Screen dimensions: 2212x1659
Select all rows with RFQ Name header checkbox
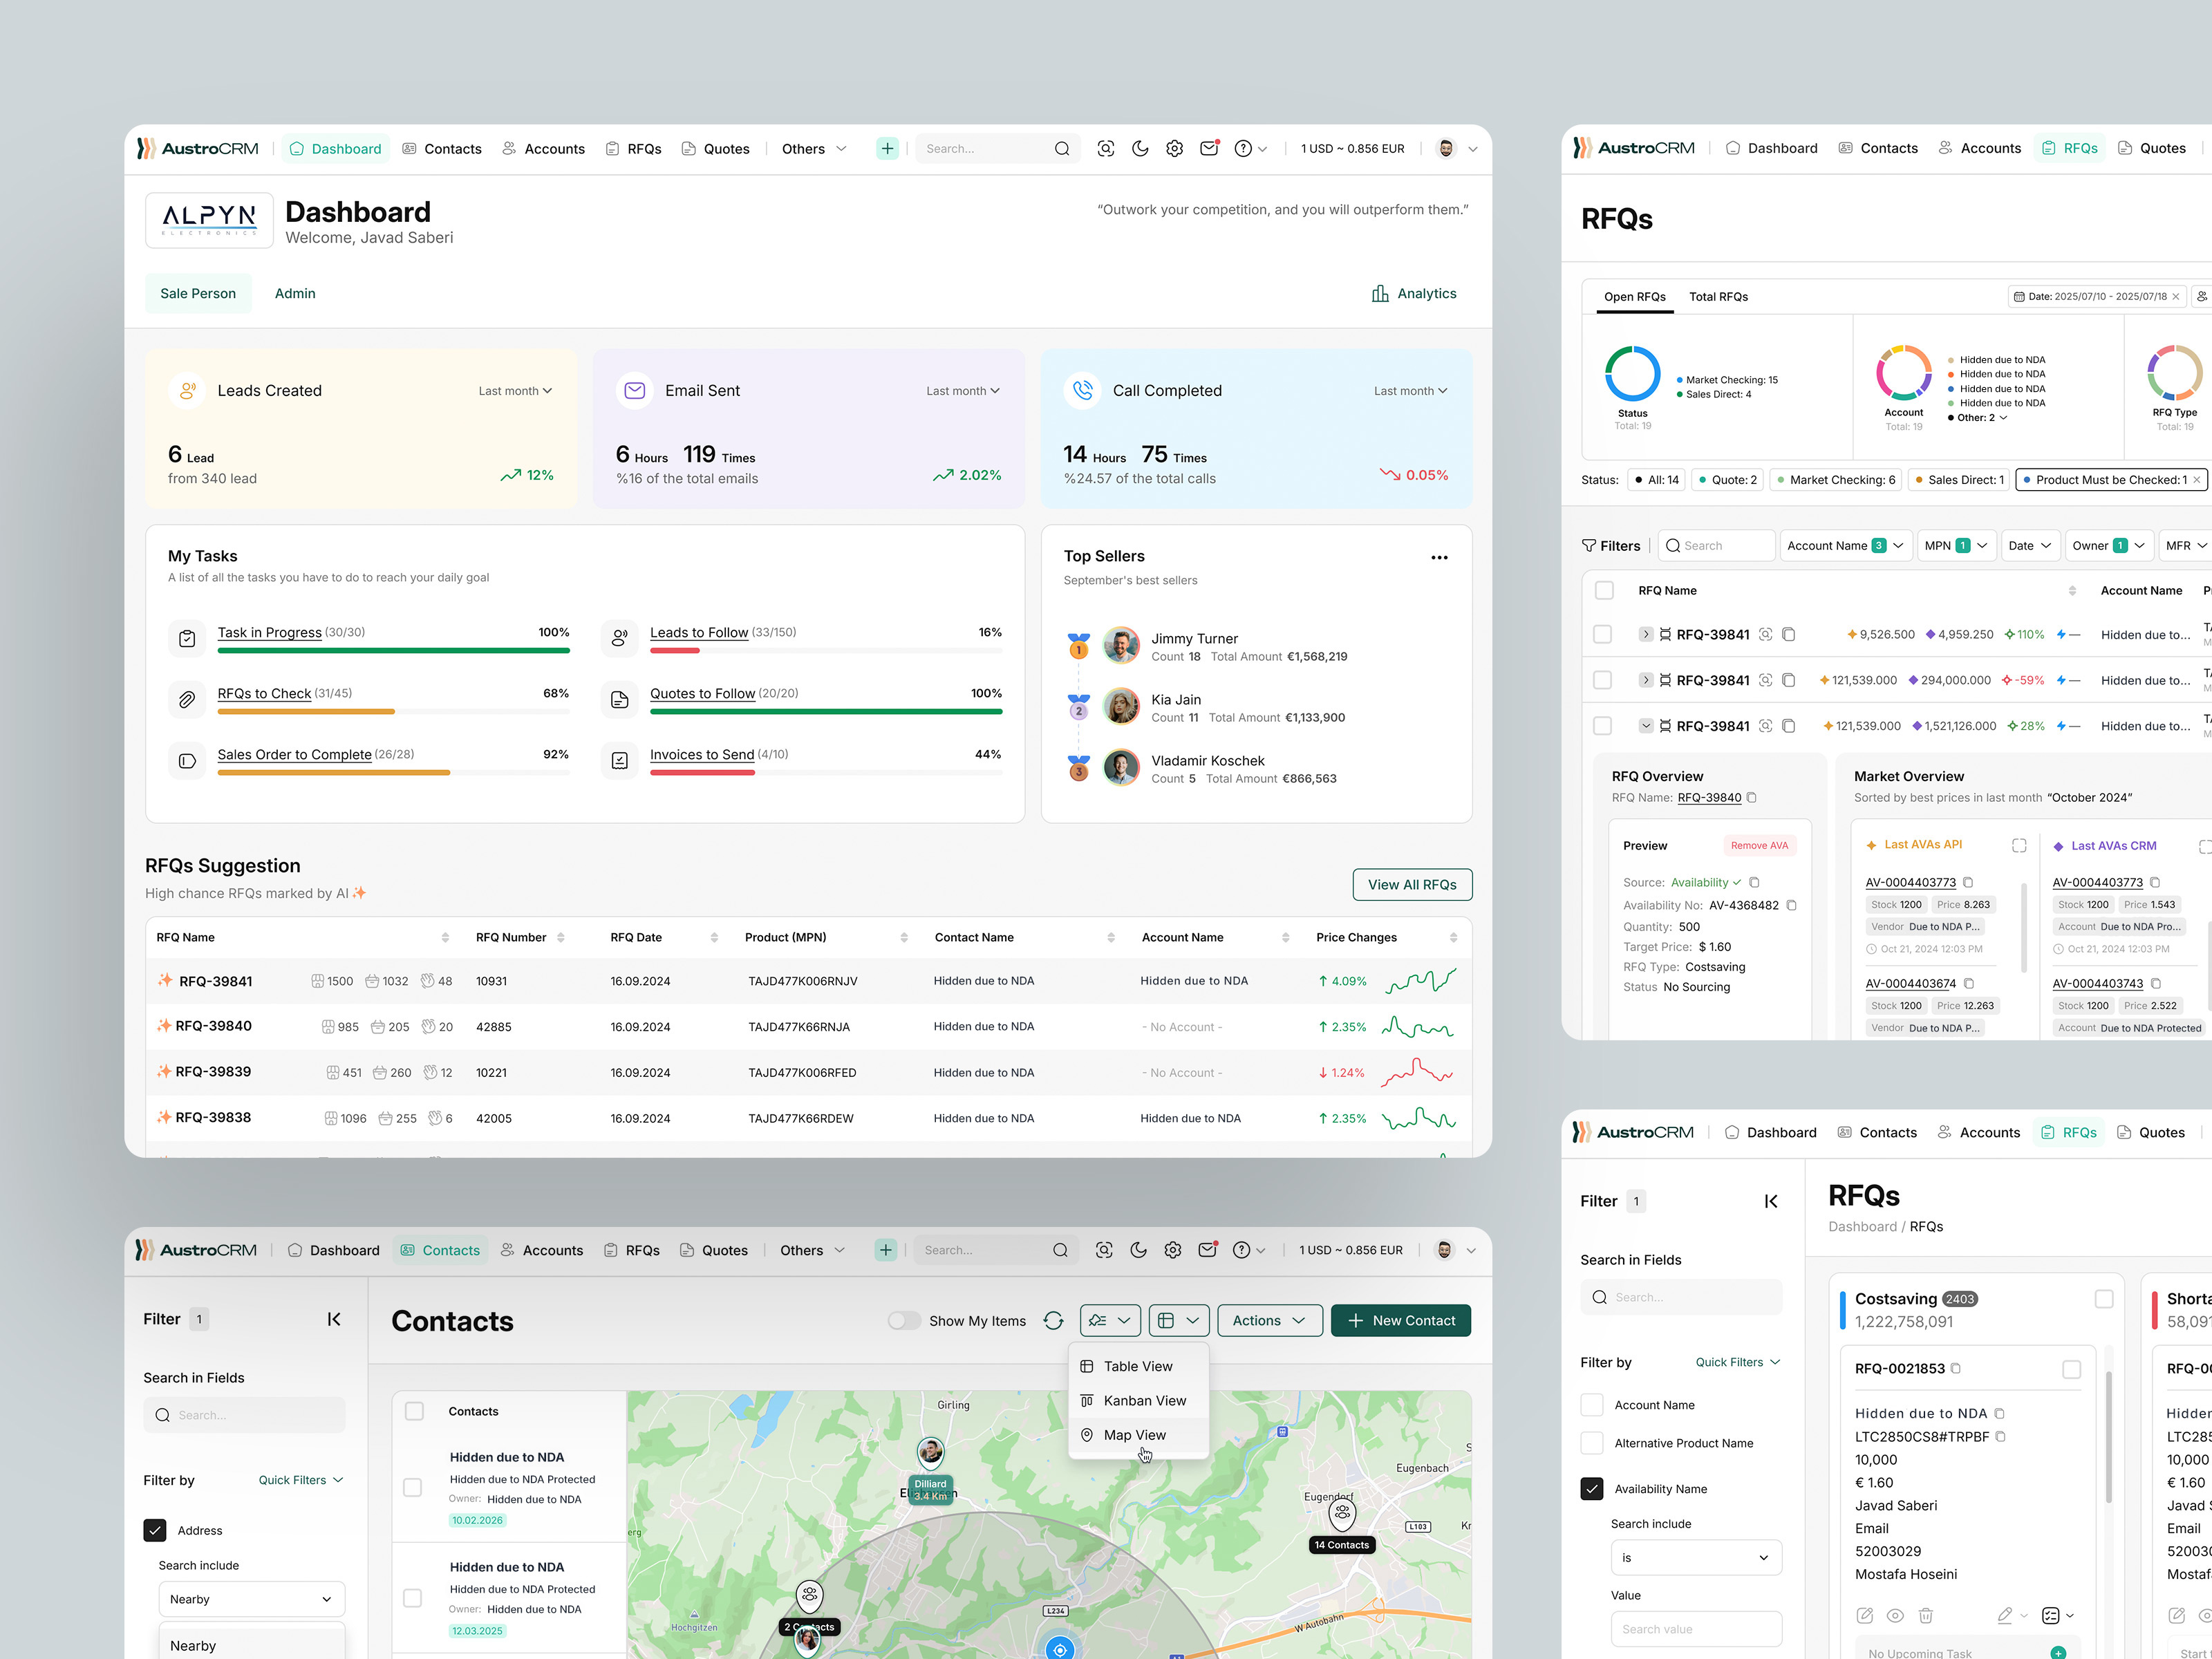click(x=1604, y=591)
